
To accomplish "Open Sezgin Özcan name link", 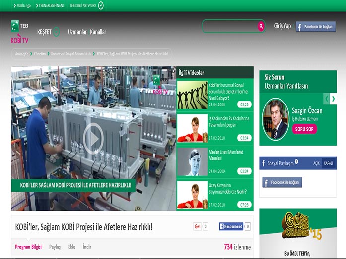I will click(307, 111).
